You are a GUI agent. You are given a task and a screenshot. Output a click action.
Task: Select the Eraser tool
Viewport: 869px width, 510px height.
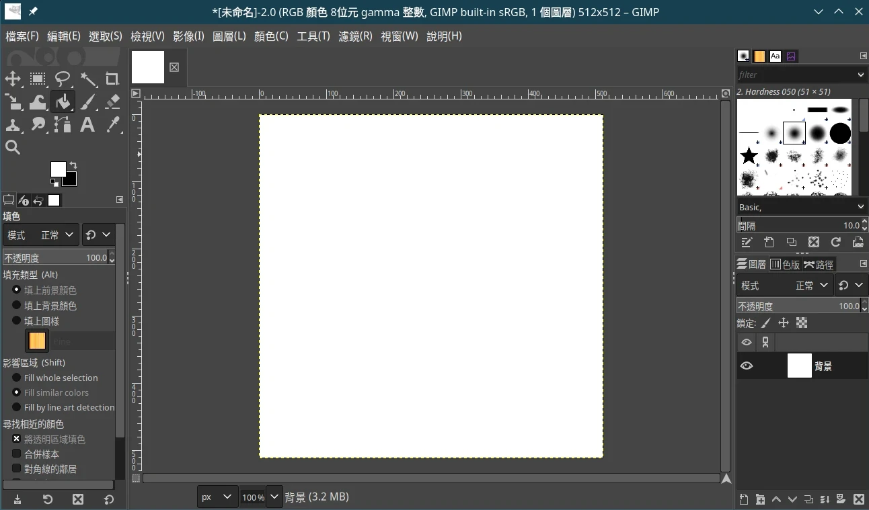coord(112,102)
